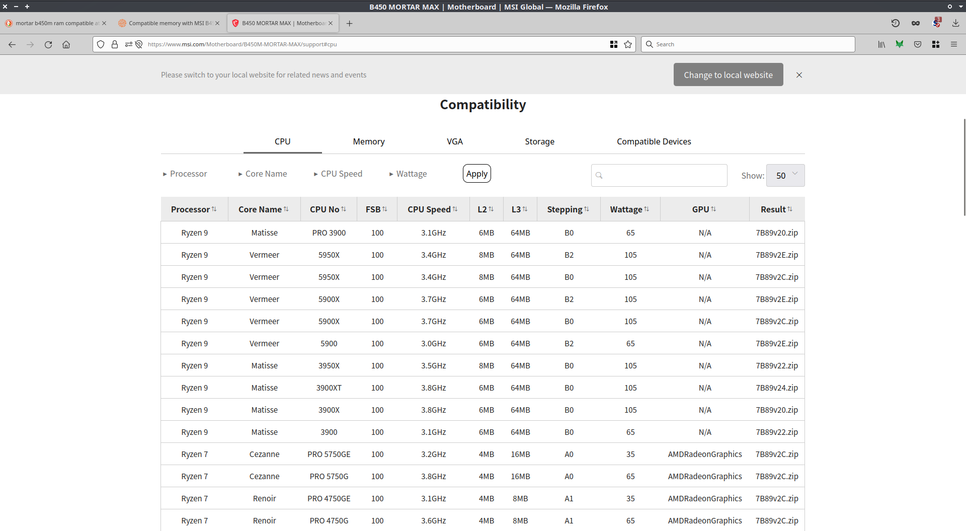
Task: Open the Show 50 entries dropdown
Action: [x=785, y=176]
